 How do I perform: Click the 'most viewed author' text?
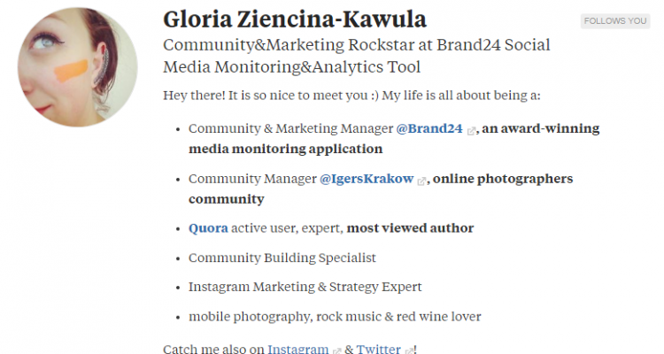(x=410, y=228)
